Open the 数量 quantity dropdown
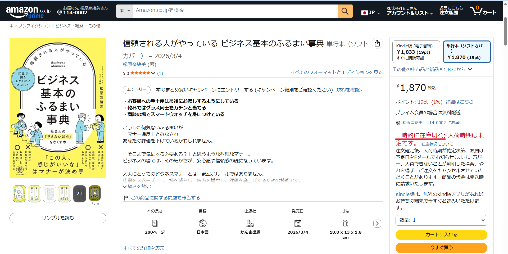Screen dimensions: 508x254 tap(441, 220)
